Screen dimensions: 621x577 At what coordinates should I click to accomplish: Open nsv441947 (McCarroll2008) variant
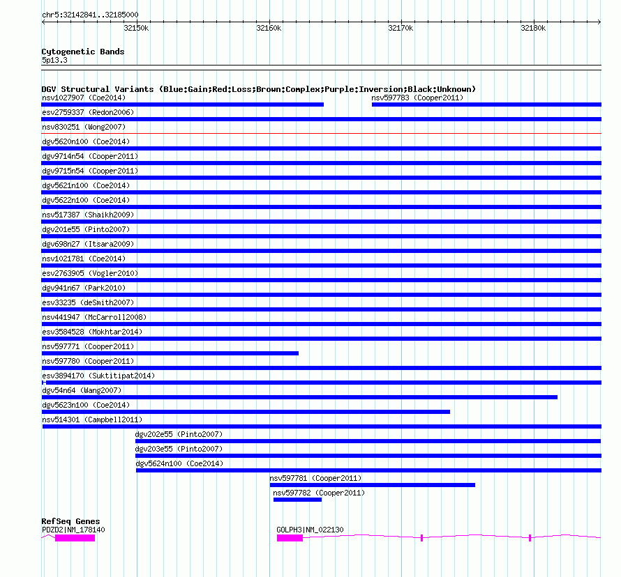(94, 317)
